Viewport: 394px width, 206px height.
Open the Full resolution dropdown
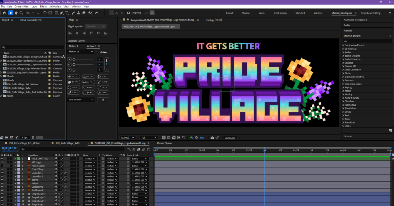point(149,137)
